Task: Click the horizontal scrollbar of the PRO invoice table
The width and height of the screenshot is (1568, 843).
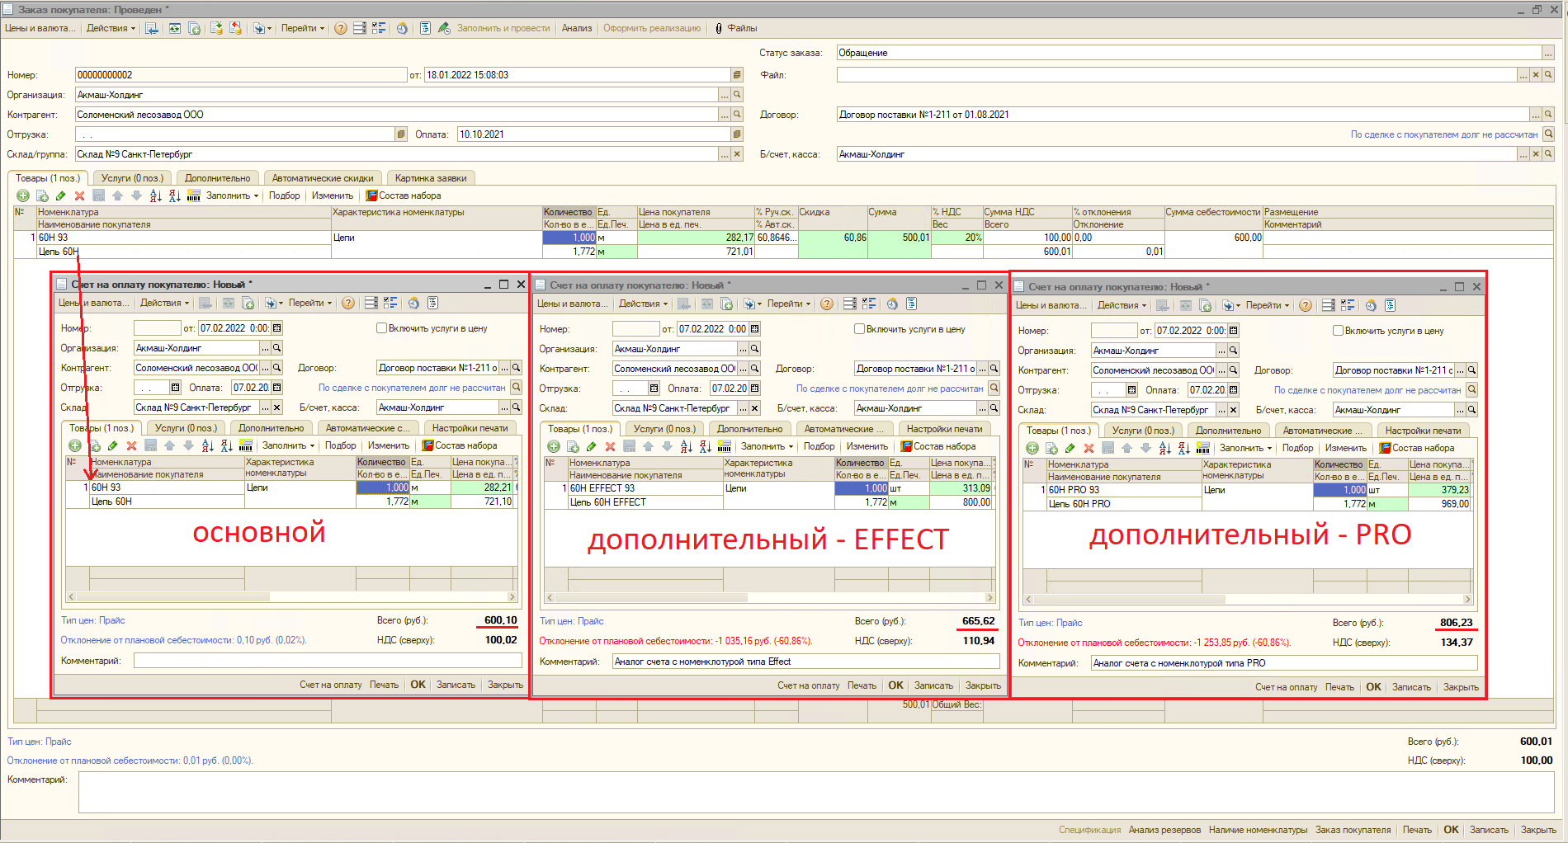Action: (x=1248, y=599)
